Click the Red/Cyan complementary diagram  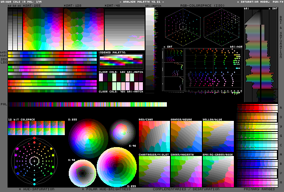154,136
